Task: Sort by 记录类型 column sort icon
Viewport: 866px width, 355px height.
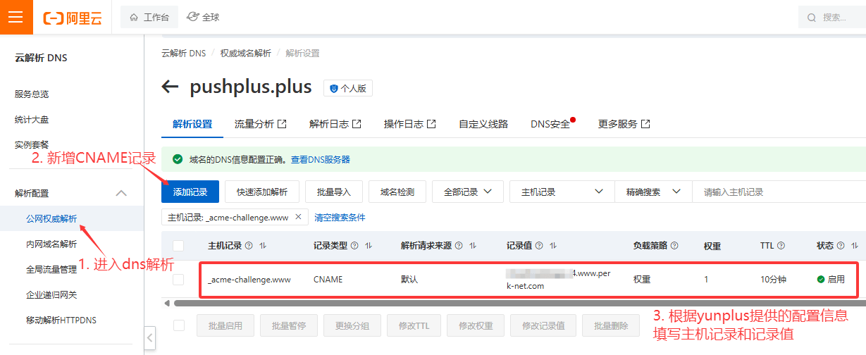Action: 368,246
